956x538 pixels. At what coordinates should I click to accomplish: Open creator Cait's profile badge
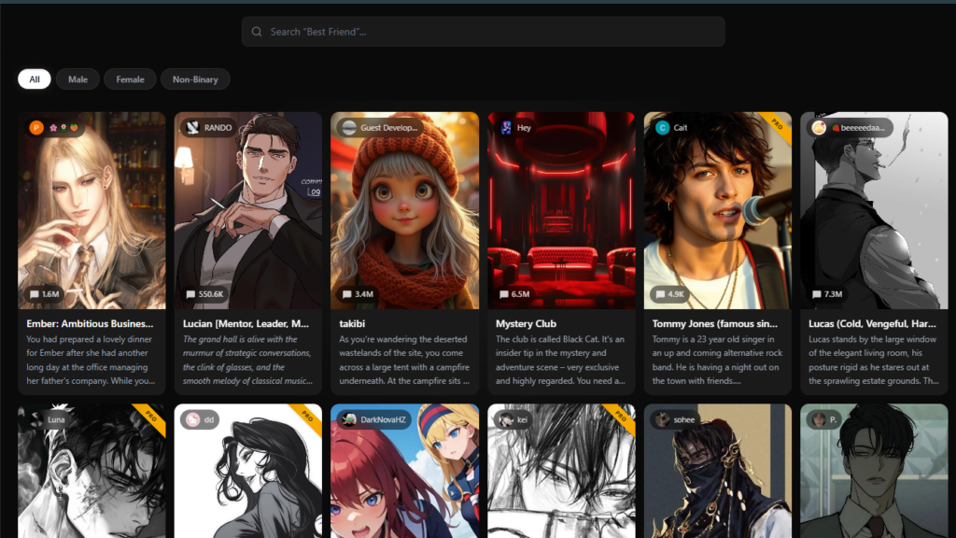[672, 127]
